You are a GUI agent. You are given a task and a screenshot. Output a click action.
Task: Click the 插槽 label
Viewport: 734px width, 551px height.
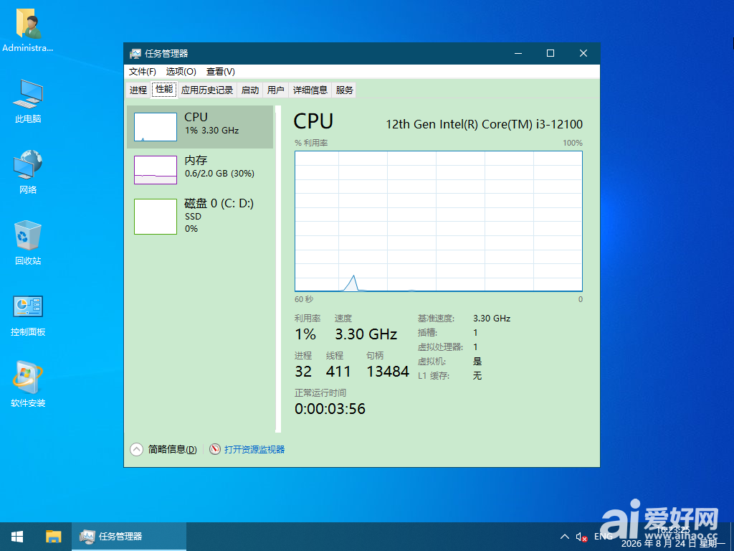[427, 333]
